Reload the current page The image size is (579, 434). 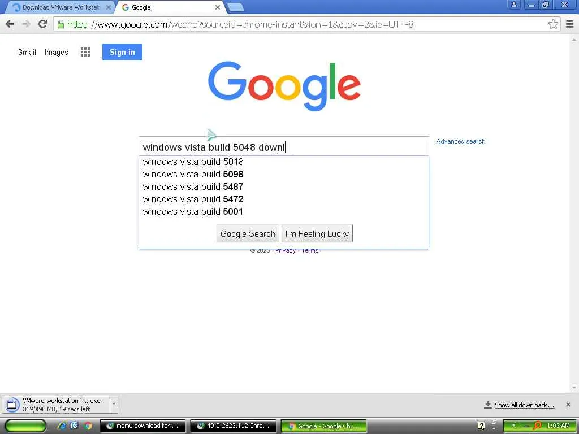(42, 24)
